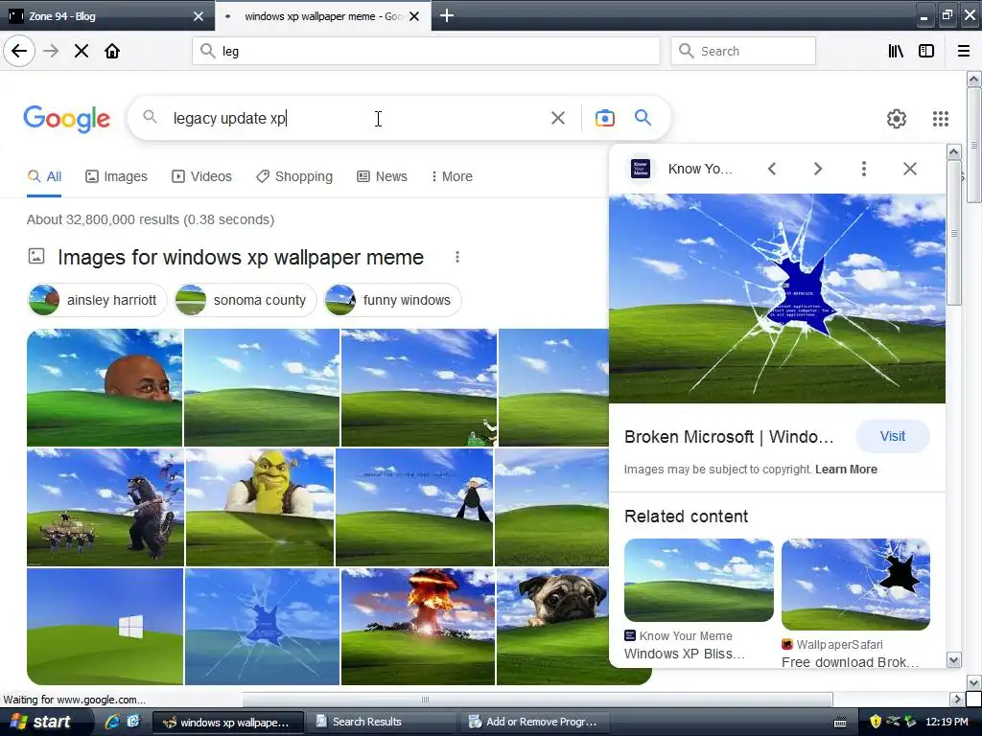The height and width of the screenshot is (736, 982).
Task: Open a new browser tab
Action: click(x=447, y=15)
